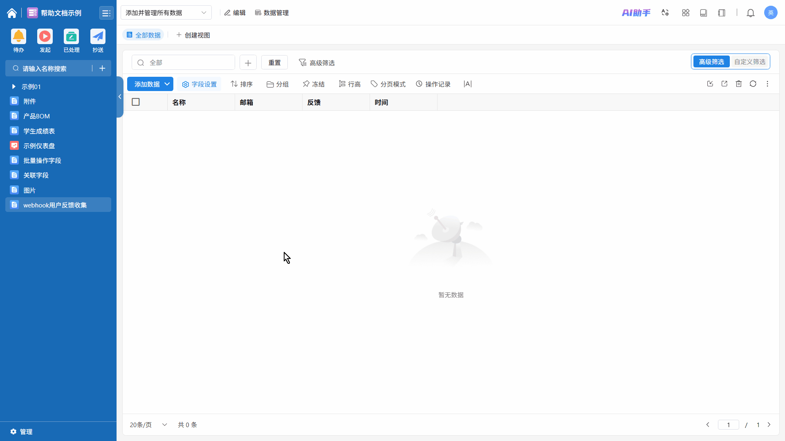This screenshot has height=441, width=785.
Task: Click the home icon in sidebar
Action: coord(12,13)
